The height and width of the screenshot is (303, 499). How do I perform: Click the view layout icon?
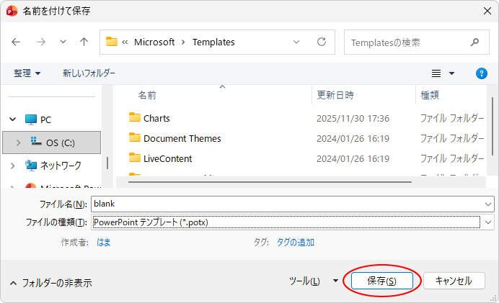pyautogui.click(x=436, y=73)
